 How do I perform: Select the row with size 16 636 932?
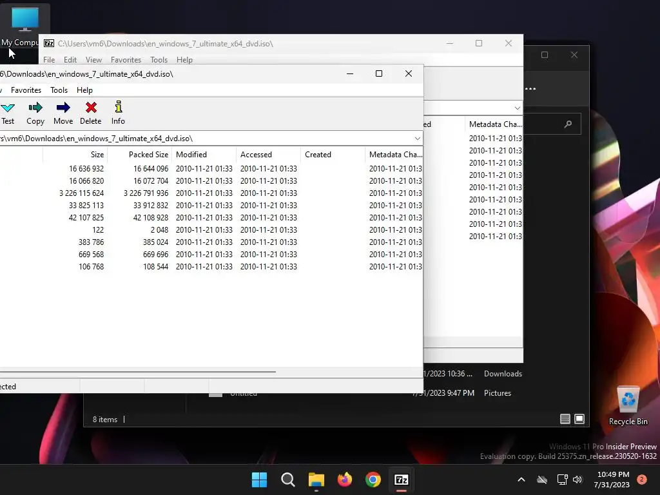point(211,169)
